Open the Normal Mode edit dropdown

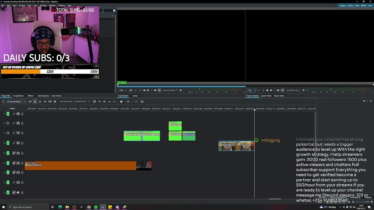click(16, 101)
